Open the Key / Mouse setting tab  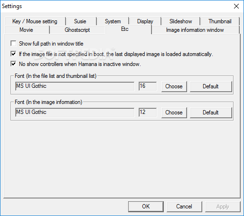click(x=35, y=21)
